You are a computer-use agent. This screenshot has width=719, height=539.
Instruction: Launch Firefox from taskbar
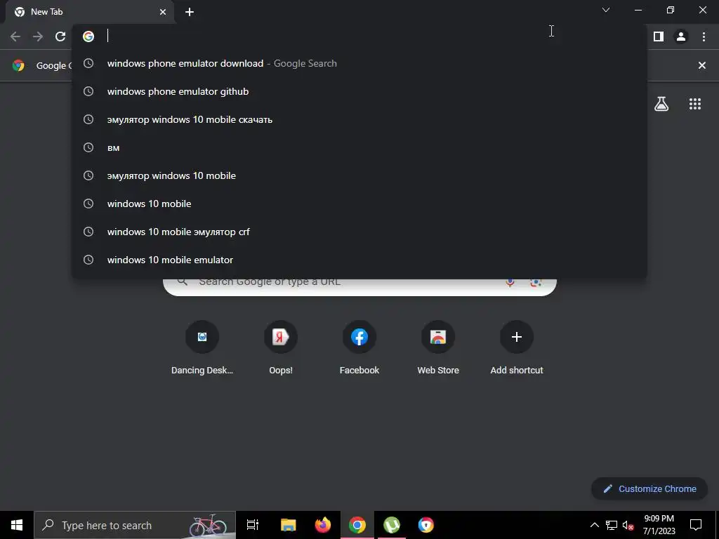323,525
